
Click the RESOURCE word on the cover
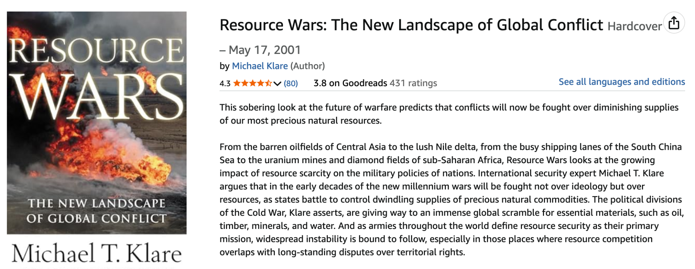(x=97, y=51)
